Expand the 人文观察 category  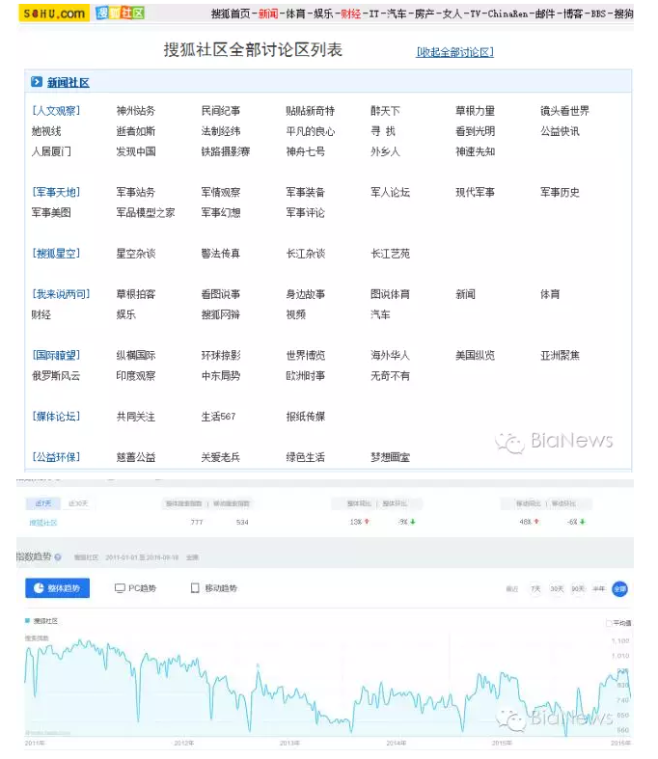click(x=55, y=111)
